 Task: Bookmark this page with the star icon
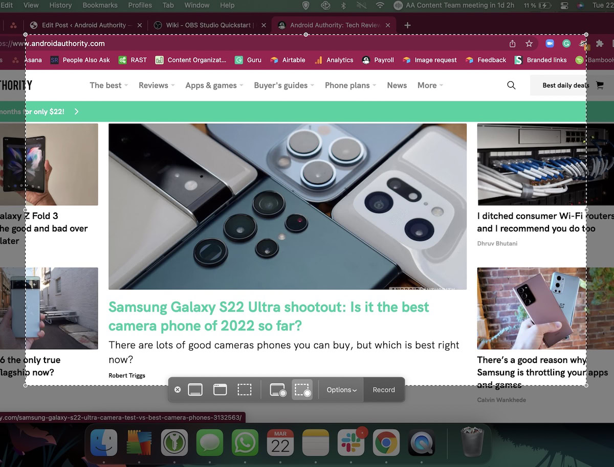[529, 44]
